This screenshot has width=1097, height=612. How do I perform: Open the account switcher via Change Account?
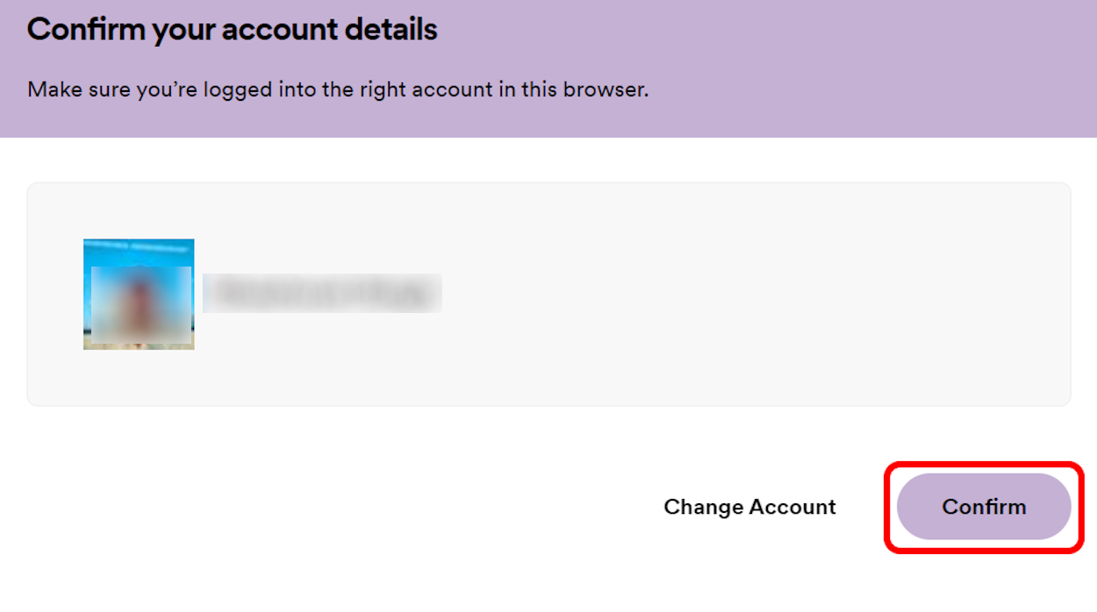[x=750, y=507]
